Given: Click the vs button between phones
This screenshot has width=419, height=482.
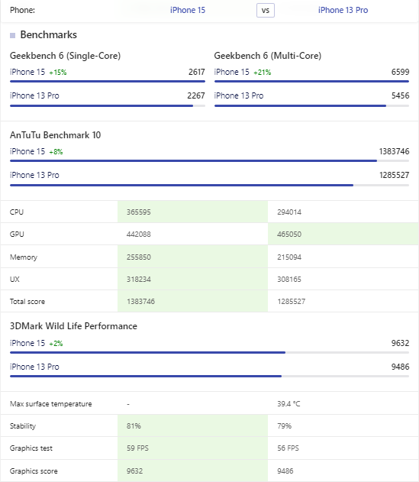Looking at the screenshot, I should tap(266, 11).
